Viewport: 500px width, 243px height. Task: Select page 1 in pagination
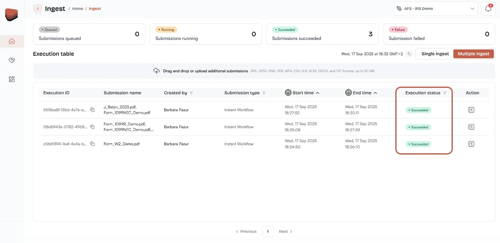pos(268,231)
